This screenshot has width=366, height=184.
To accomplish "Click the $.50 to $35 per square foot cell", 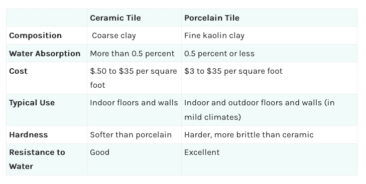I will [134, 78].
